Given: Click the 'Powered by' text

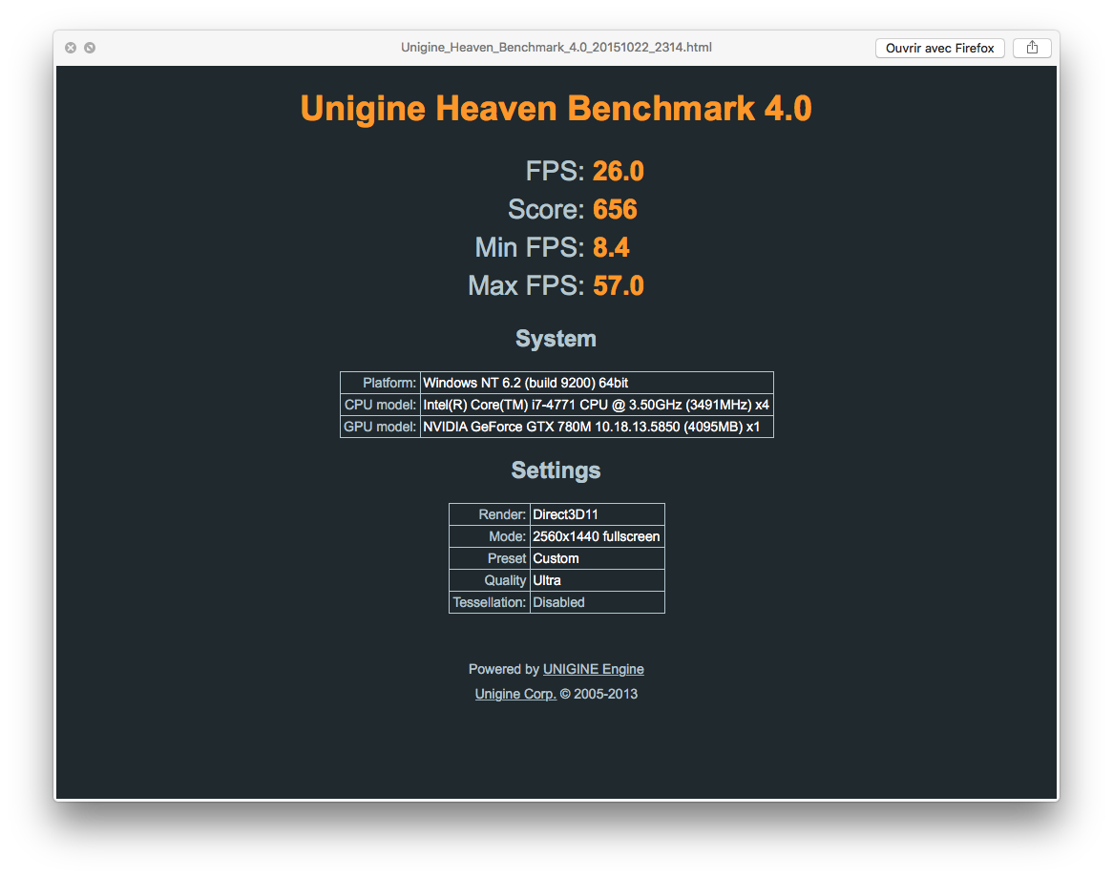Looking at the screenshot, I should [x=503, y=669].
